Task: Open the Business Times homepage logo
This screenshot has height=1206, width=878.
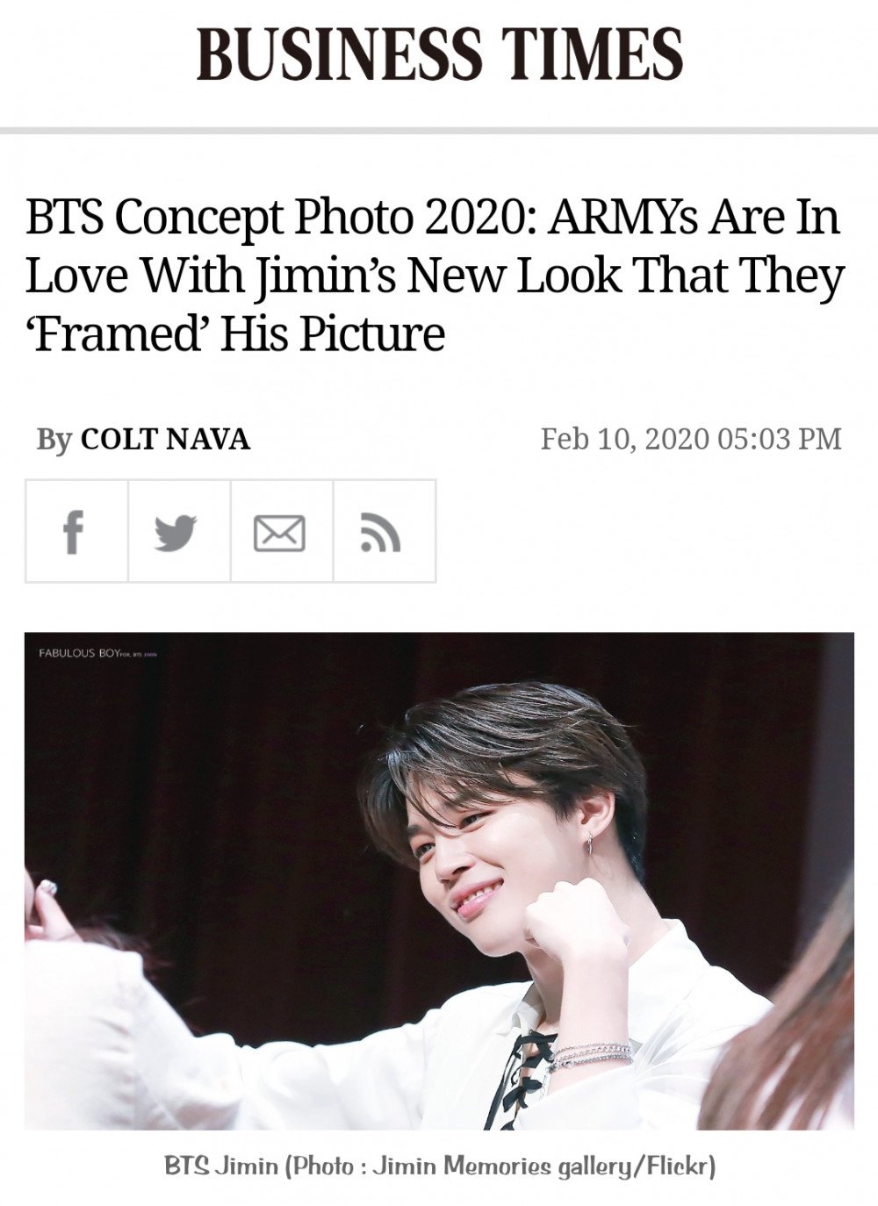Action: 439,53
